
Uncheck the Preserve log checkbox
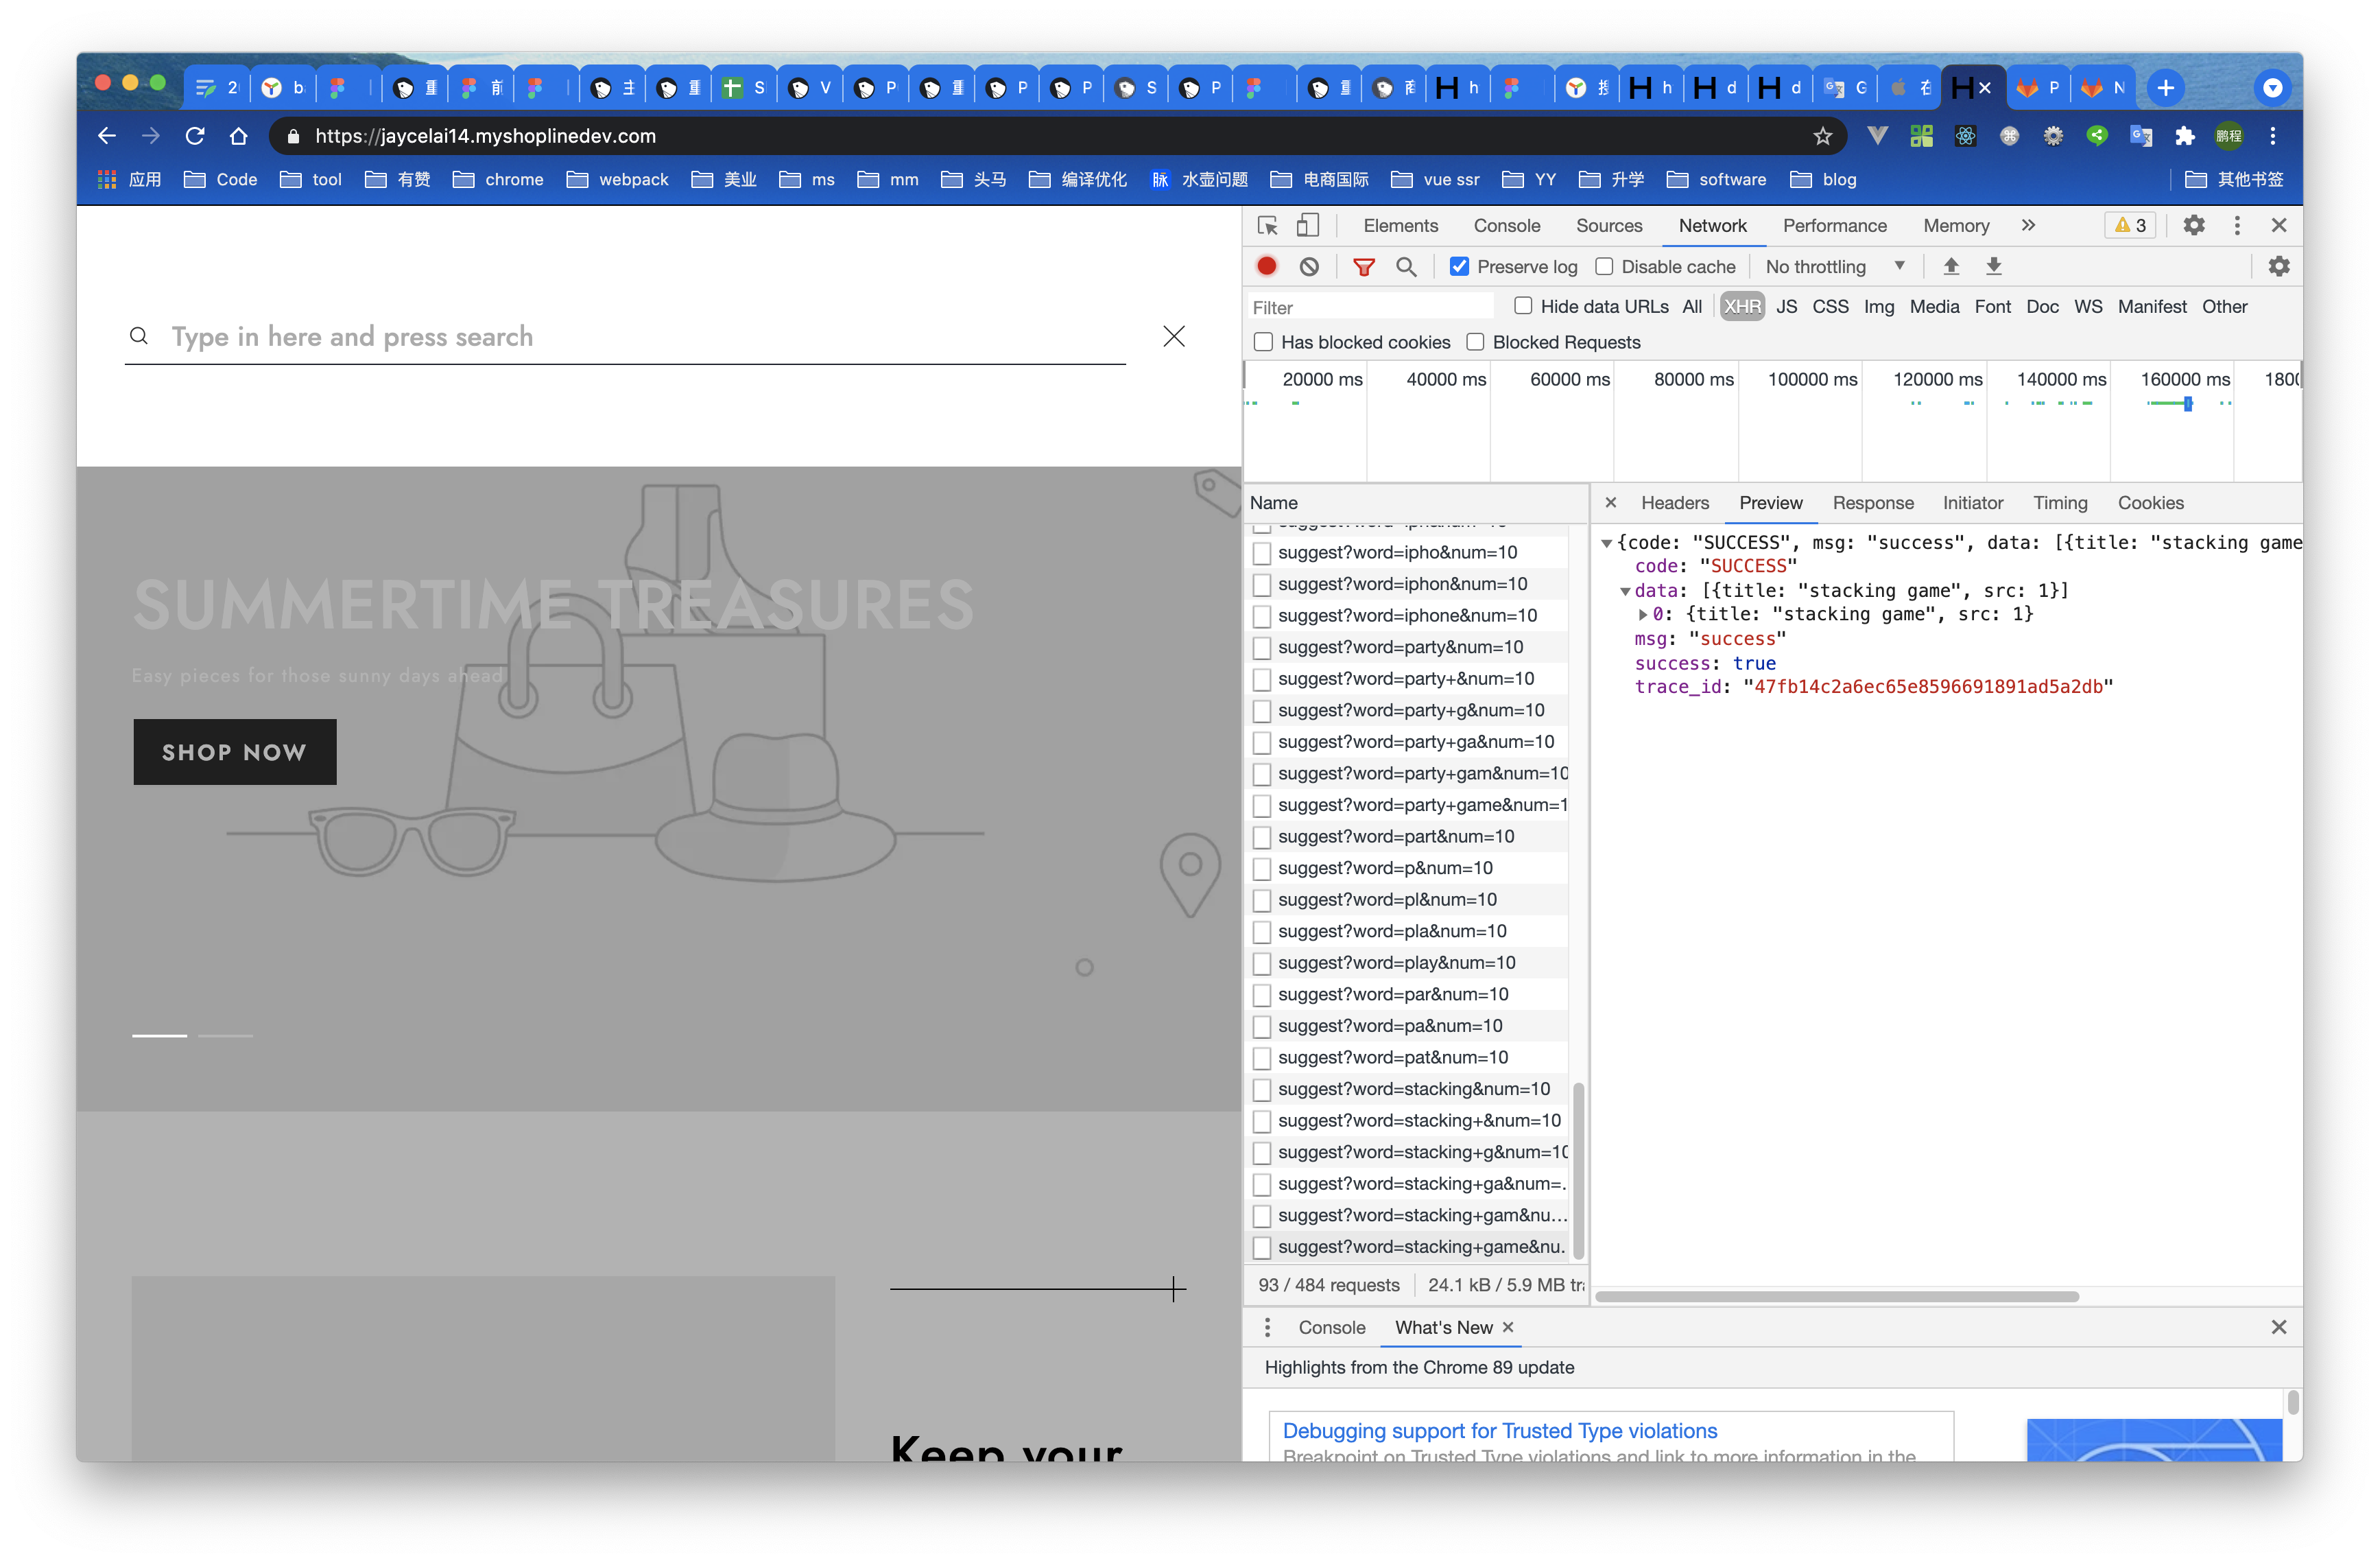pyautogui.click(x=1459, y=266)
